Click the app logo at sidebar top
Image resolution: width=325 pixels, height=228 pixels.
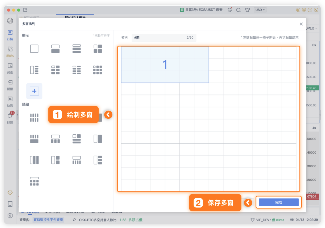10,21
